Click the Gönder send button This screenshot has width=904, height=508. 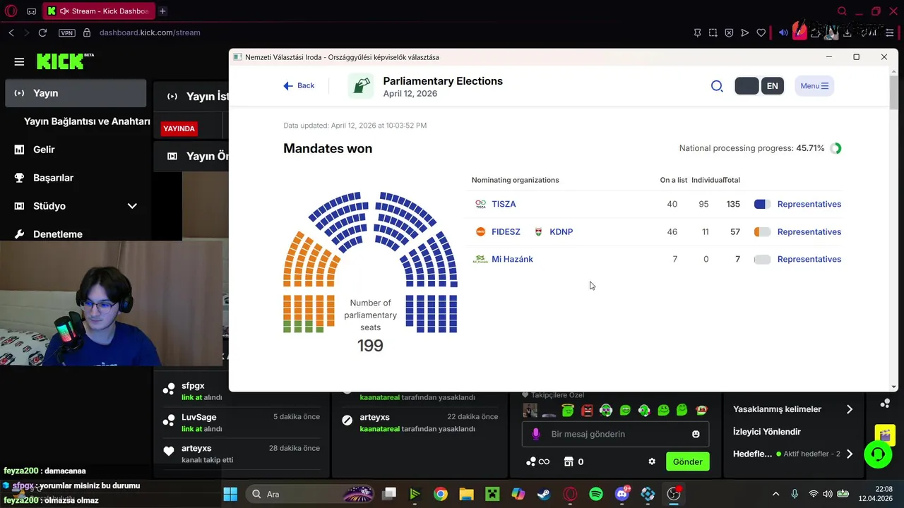click(x=687, y=461)
